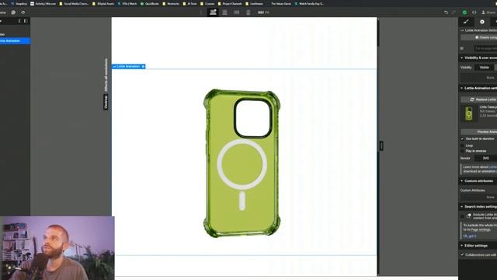This screenshot has width=497, height=280.
Task: Click the canvas width value in top bar
Action: click(263, 12)
